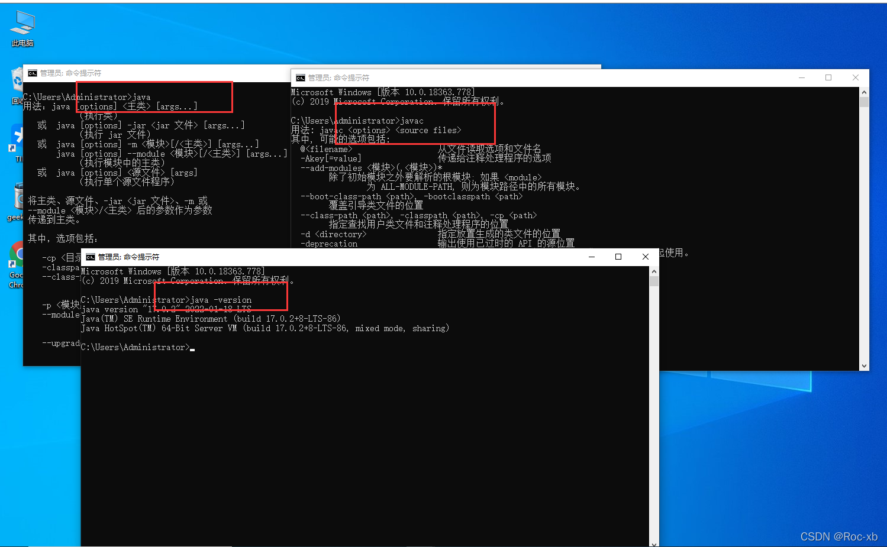Click '用法: java [options] <主类>' line

pyautogui.click(x=111, y=106)
